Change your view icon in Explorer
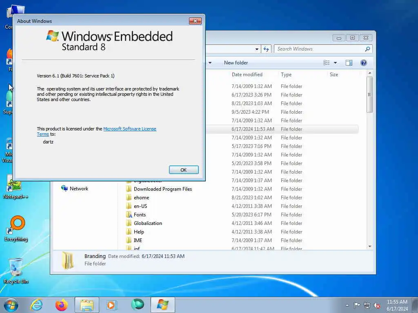The height and width of the screenshot is (313, 418). click(x=327, y=63)
